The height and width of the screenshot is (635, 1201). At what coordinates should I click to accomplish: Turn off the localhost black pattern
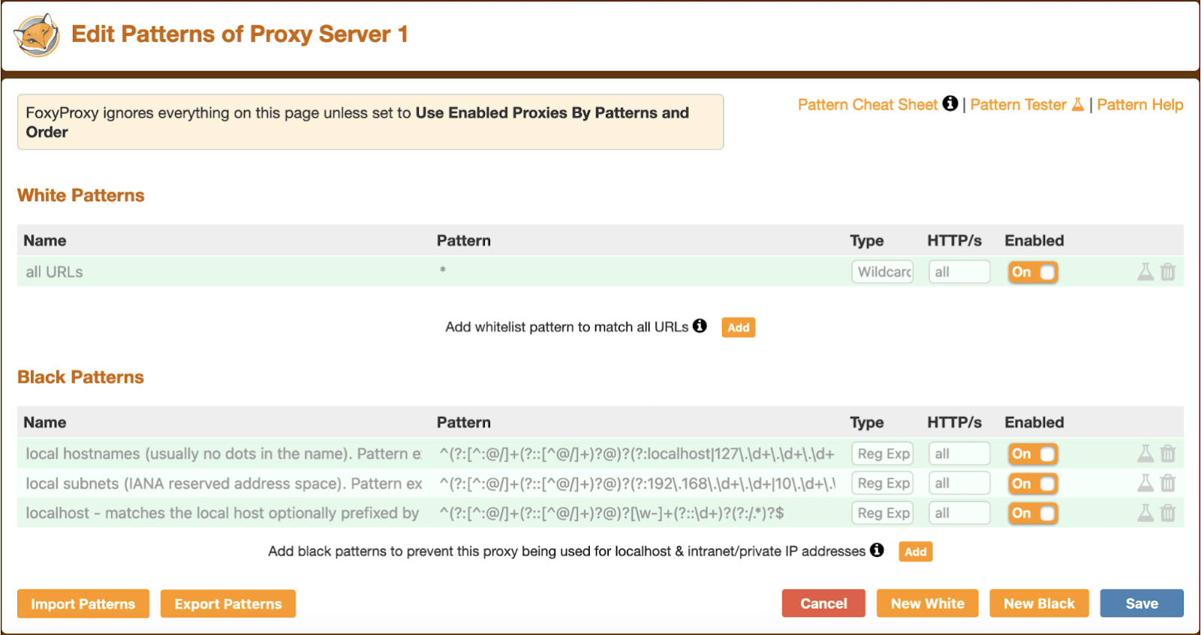pyautogui.click(x=1033, y=513)
